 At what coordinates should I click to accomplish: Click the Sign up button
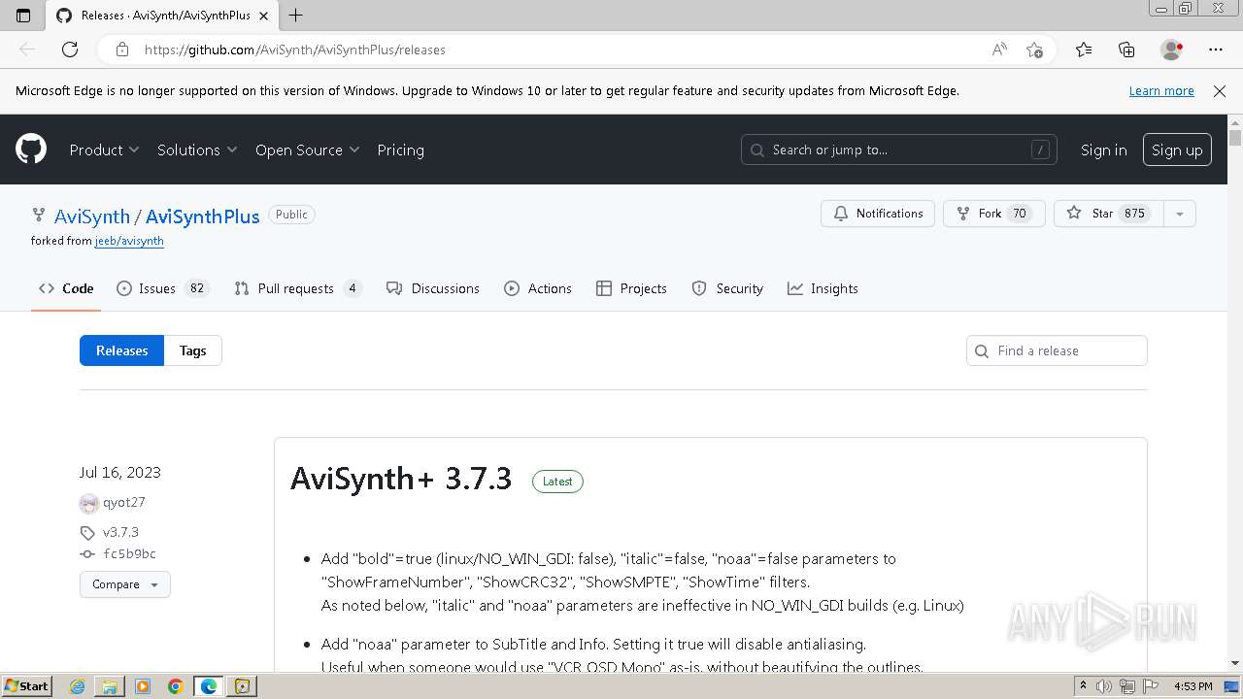[1177, 150]
